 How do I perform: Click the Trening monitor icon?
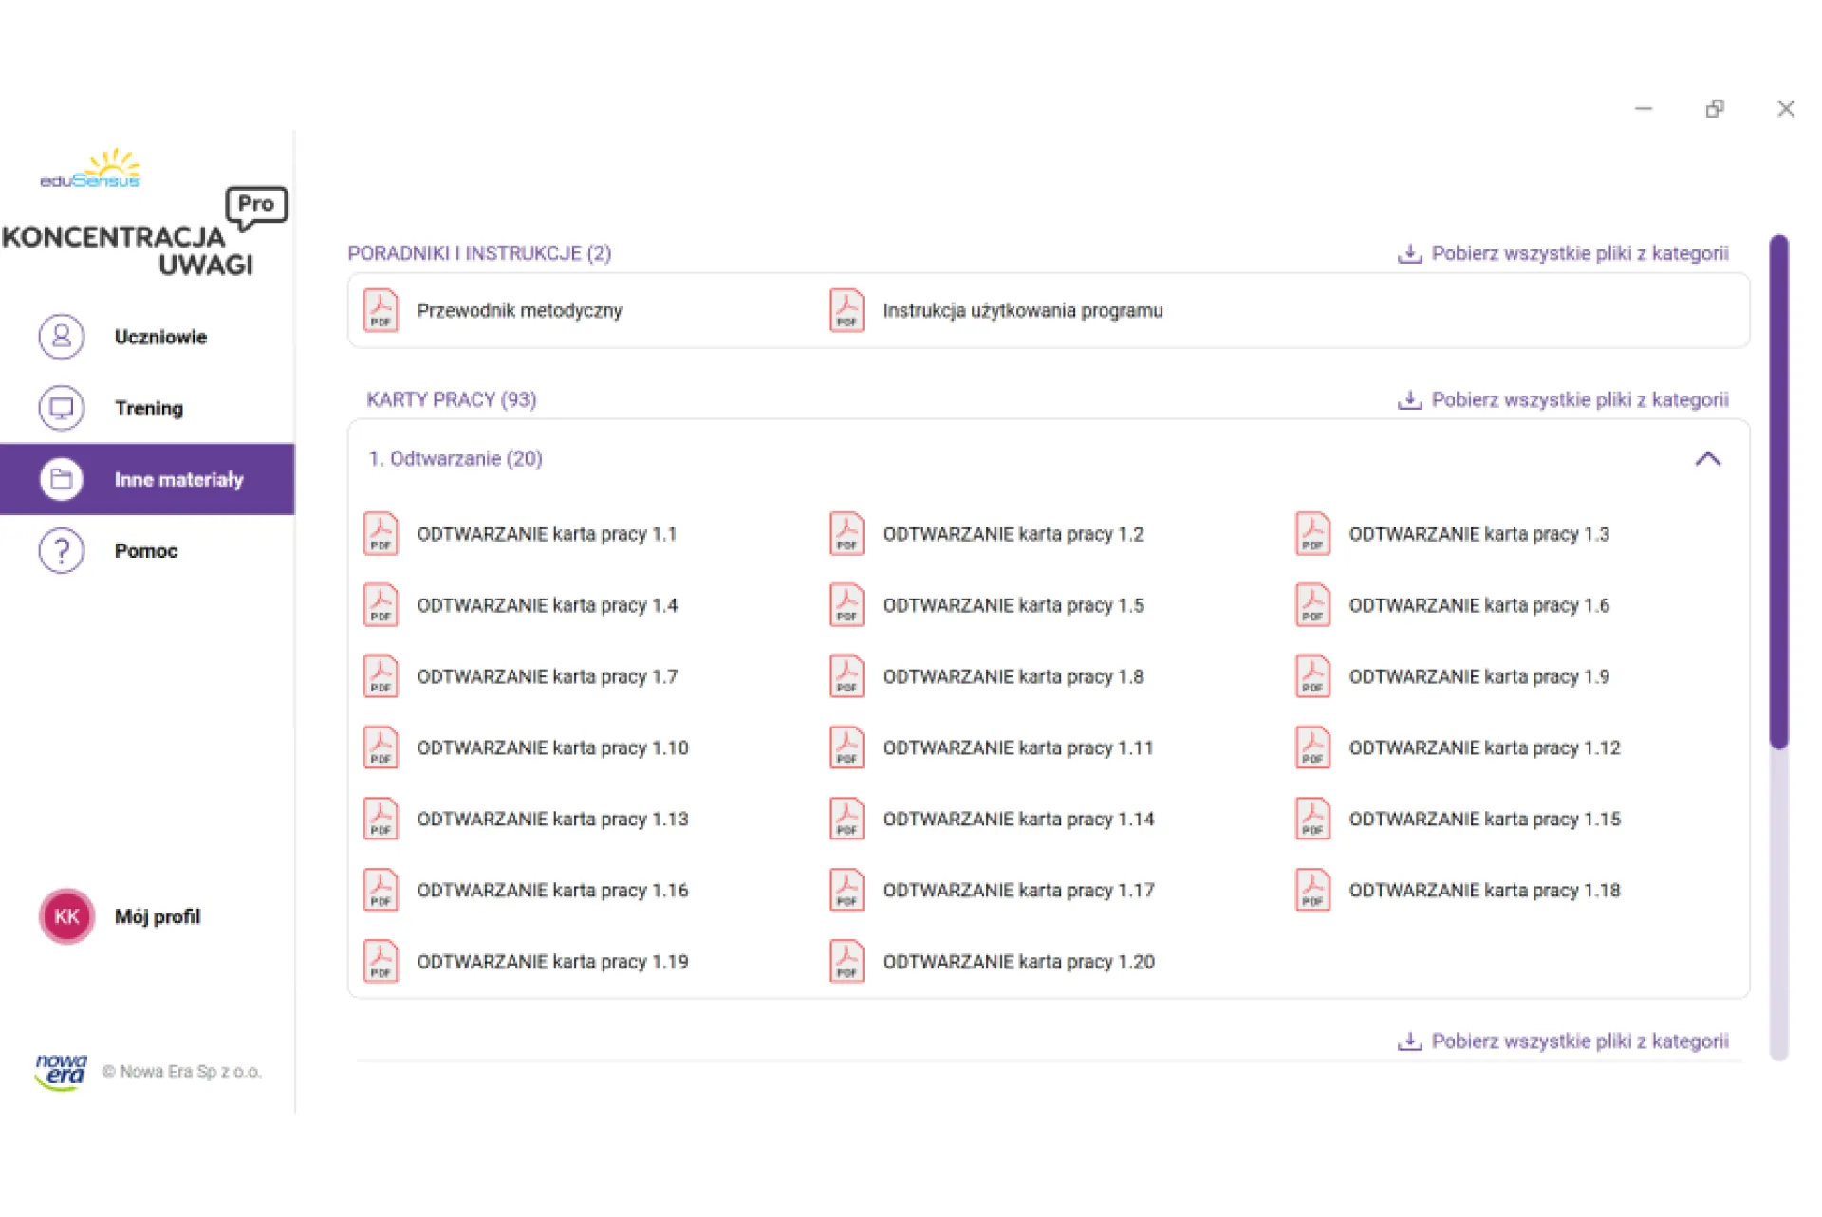(x=62, y=408)
